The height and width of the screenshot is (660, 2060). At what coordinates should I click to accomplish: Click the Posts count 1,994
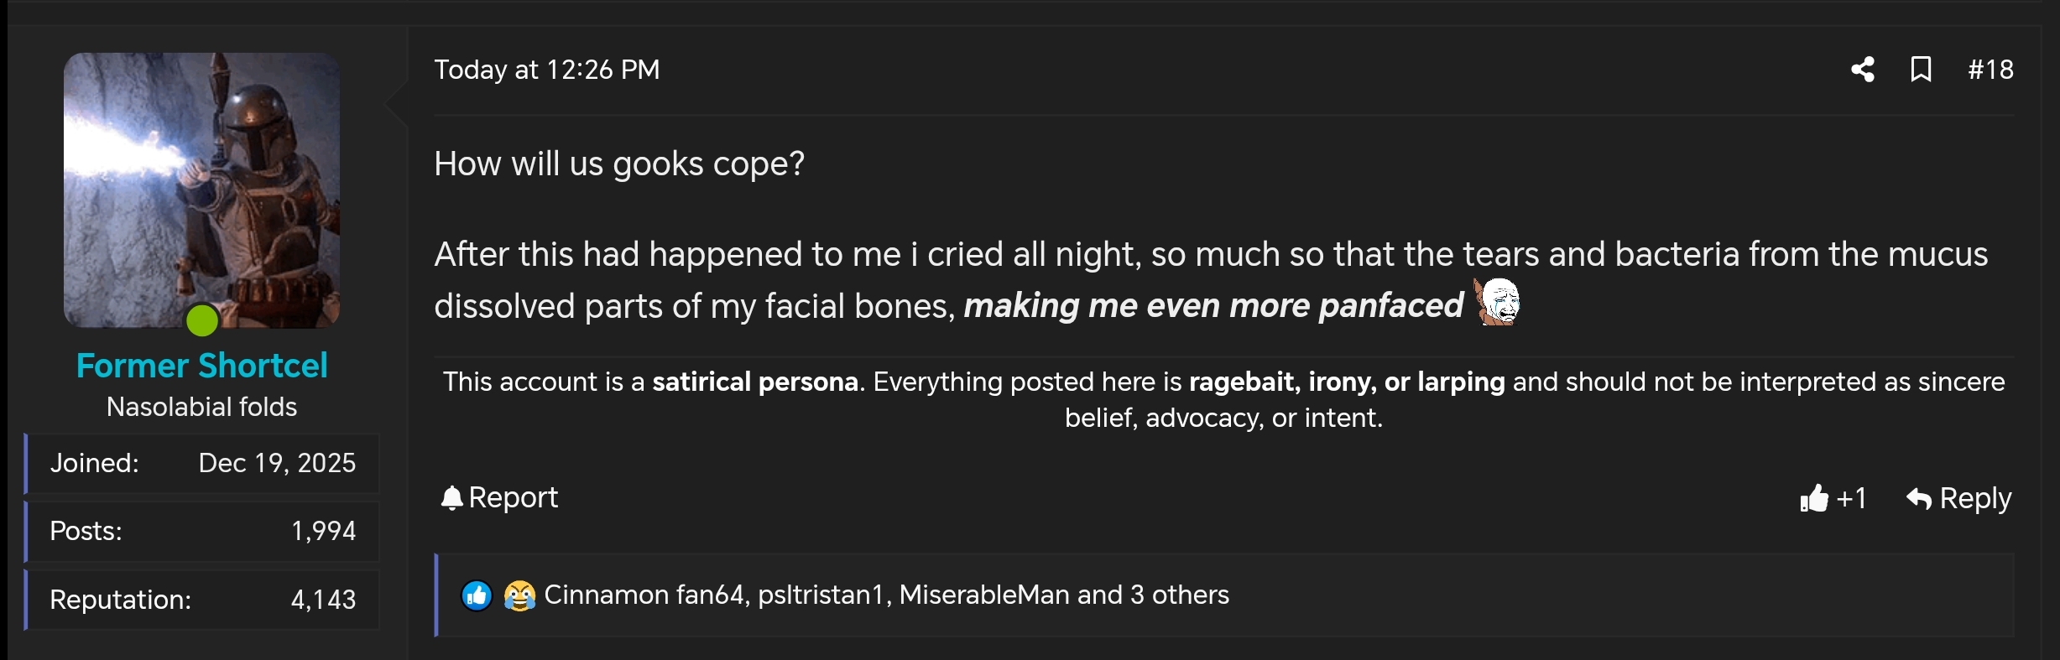[x=323, y=532]
